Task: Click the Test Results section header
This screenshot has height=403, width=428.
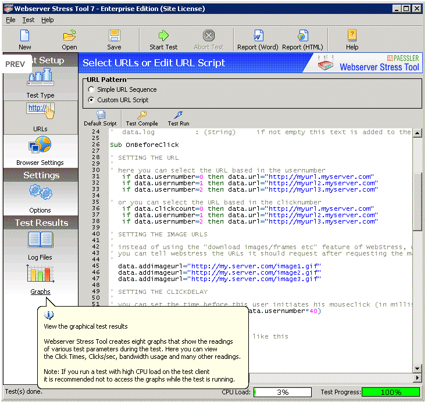Action: tap(41, 222)
